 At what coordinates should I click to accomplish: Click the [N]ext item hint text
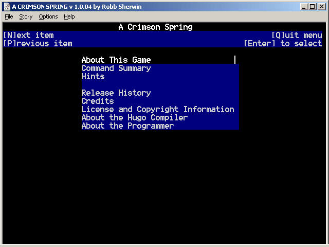click(x=29, y=35)
